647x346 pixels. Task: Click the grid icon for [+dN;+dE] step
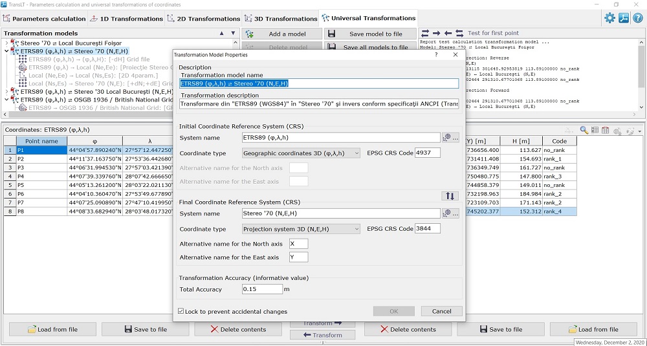(x=23, y=83)
